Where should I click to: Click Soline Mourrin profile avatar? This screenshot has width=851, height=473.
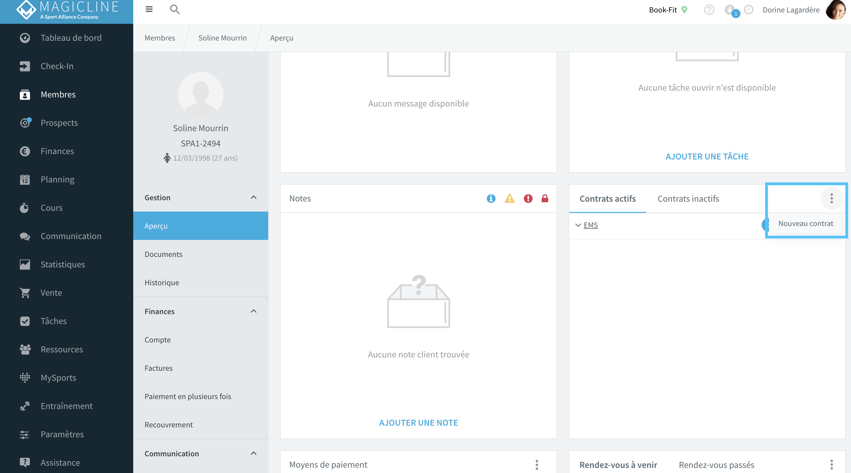(200, 94)
